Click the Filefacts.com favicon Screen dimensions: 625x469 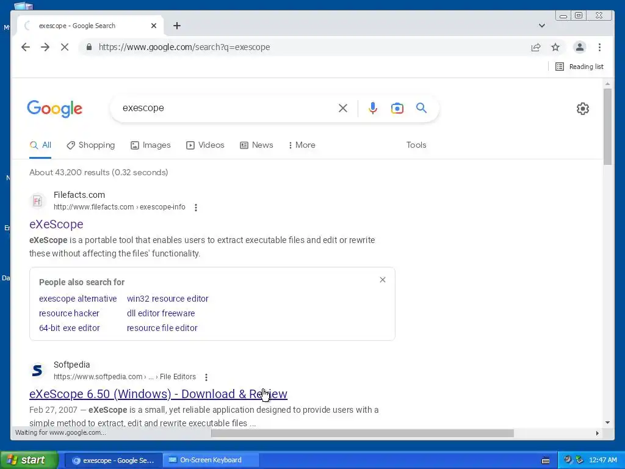pyautogui.click(x=37, y=201)
